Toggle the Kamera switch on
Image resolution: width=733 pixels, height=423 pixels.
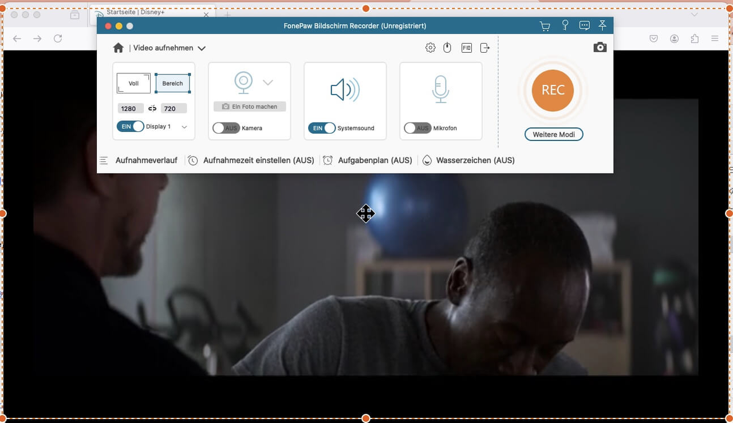coord(226,128)
